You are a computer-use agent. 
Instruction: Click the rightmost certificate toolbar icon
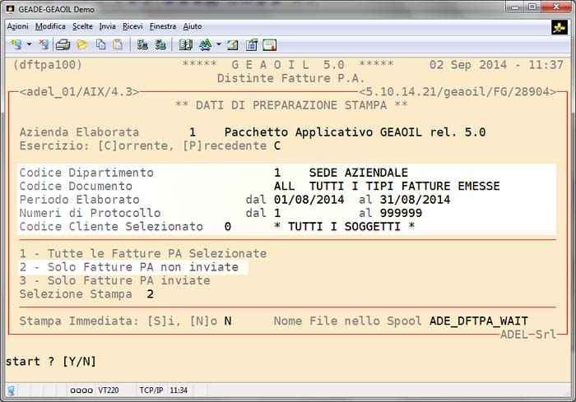pos(269,44)
